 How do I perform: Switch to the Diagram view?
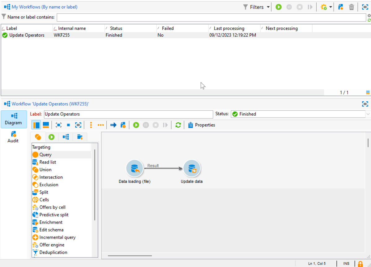pyautogui.click(x=14, y=119)
